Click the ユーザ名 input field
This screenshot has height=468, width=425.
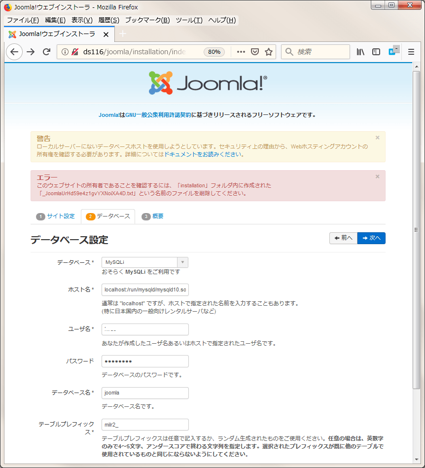(x=145, y=329)
